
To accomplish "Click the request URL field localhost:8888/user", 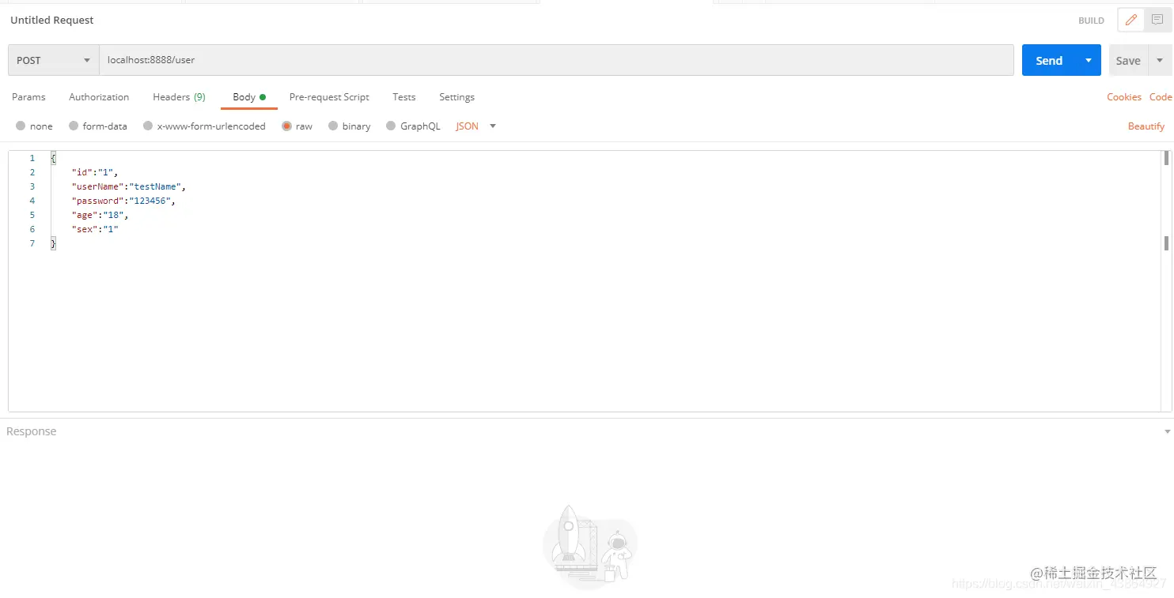I will [556, 60].
